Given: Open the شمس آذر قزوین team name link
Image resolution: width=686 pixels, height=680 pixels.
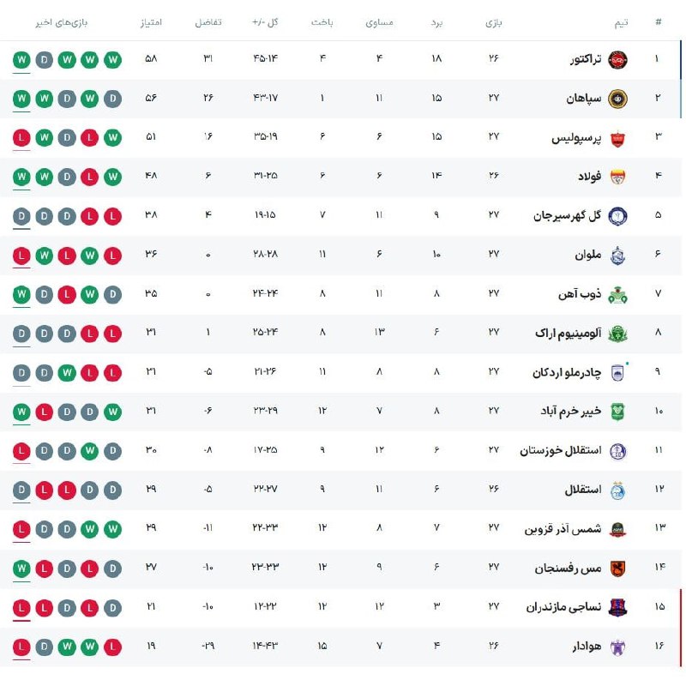Looking at the screenshot, I should [563, 529].
